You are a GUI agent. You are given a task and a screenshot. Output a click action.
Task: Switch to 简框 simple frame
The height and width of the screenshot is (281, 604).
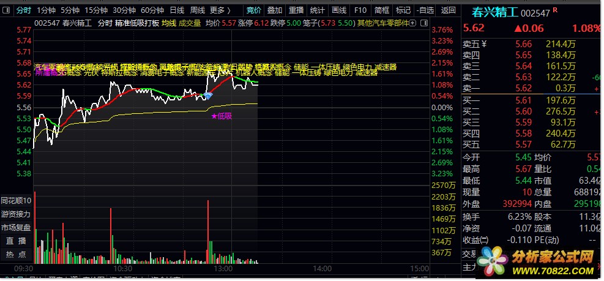coord(381,10)
